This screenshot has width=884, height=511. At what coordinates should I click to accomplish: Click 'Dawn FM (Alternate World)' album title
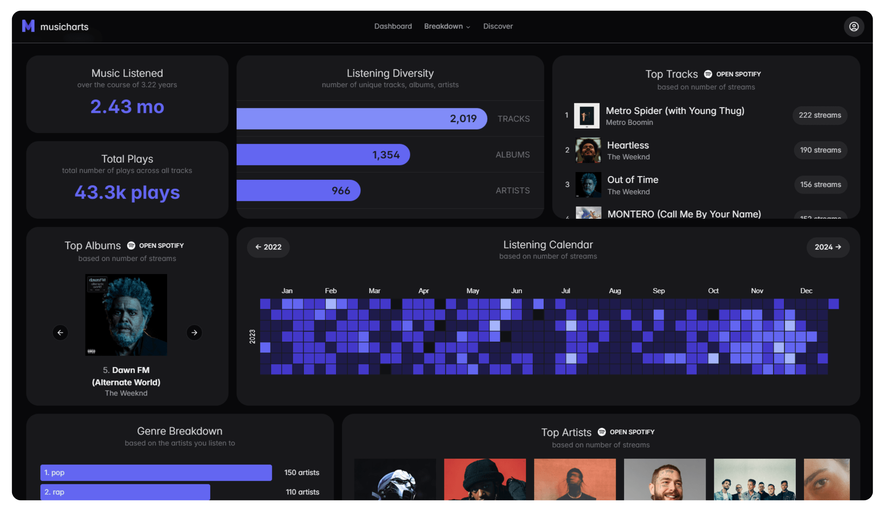click(126, 376)
